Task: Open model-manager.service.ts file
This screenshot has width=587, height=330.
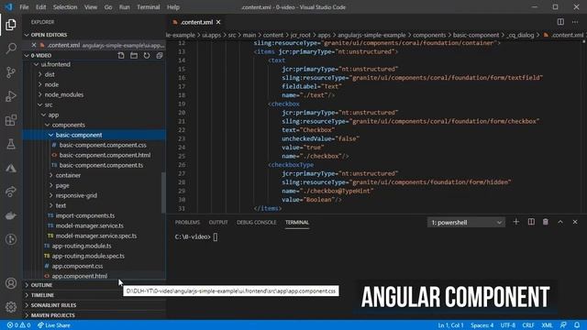Action: tap(90, 225)
